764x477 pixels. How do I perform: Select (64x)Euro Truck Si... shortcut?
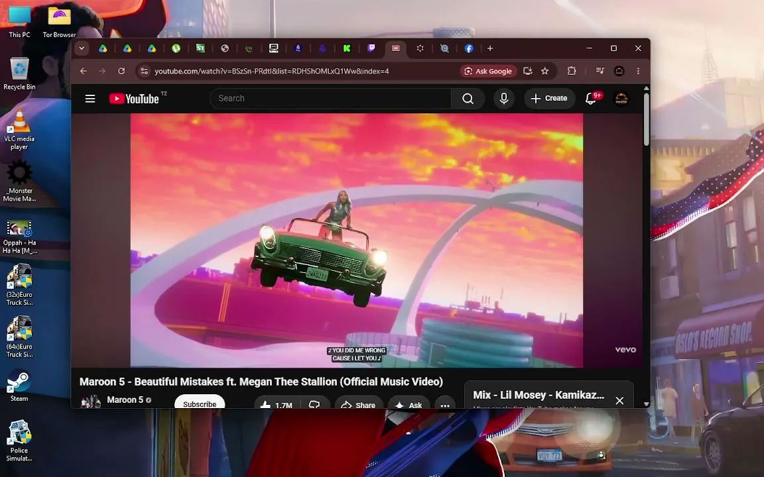pos(19,337)
